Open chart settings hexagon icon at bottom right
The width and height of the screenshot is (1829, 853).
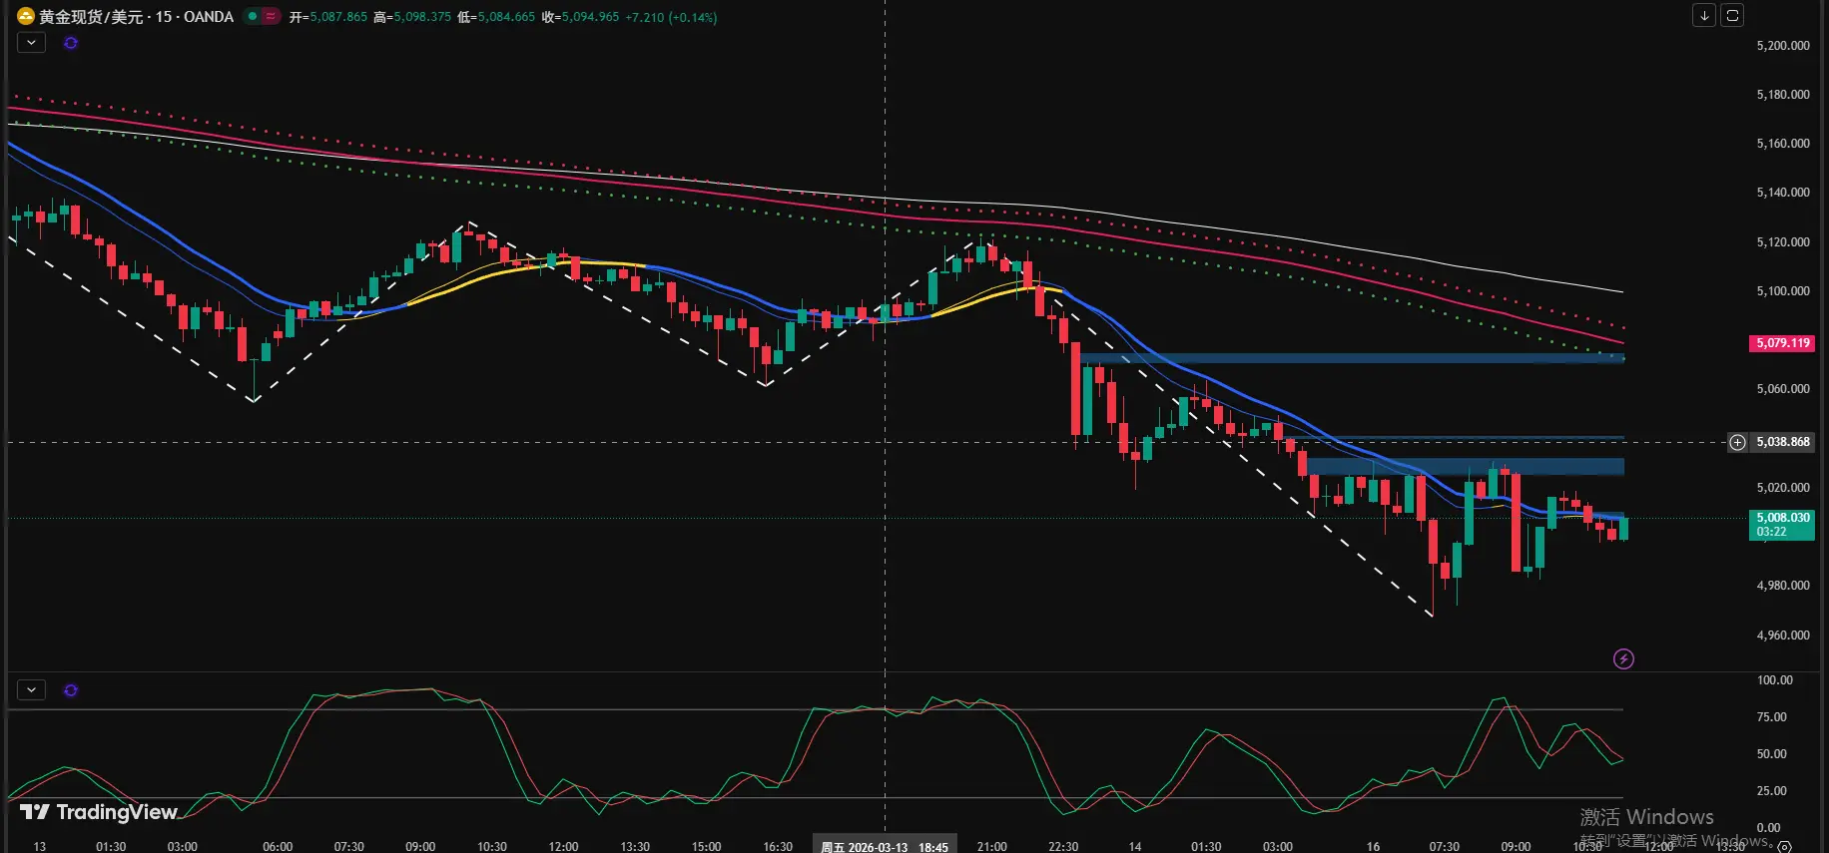1785,846
